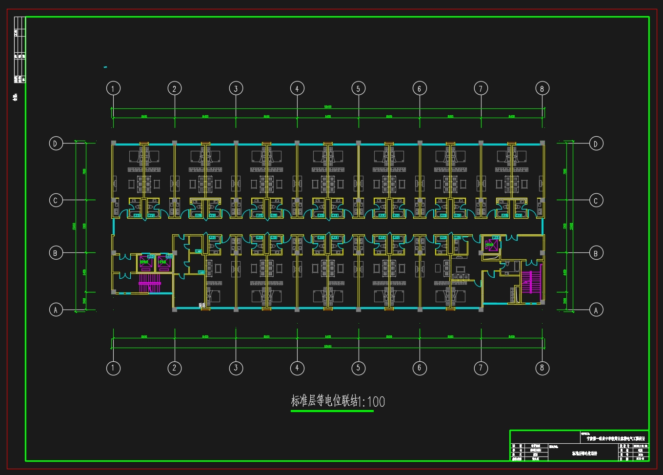The image size is (663, 475).
Task: Select axis bubble 4 in the top grid row
Action: [297, 88]
